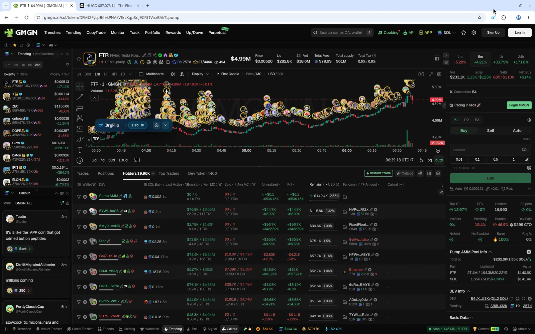535x334 pixels.
Task: Switch to the Top Traders tab
Action: [169, 173]
